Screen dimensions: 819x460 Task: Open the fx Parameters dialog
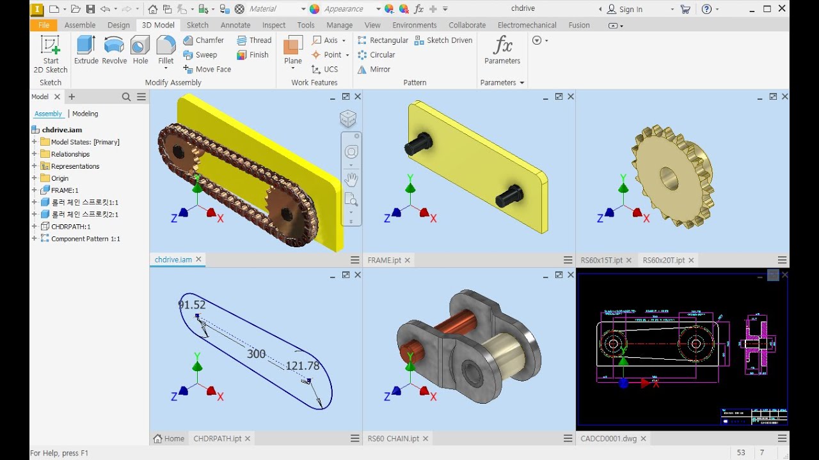point(502,50)
